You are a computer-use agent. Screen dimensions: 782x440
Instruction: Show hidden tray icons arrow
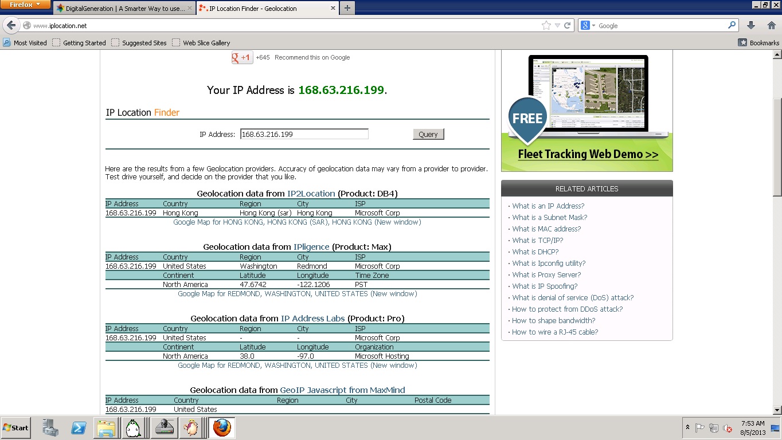pyautogui.click(x=687, y=428)
